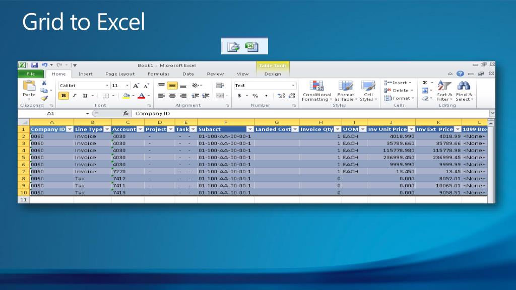This screenshot has height=290, width=516.
Task: Click the Clear eraser icon in Editing
Action: (x=425, y=98)
